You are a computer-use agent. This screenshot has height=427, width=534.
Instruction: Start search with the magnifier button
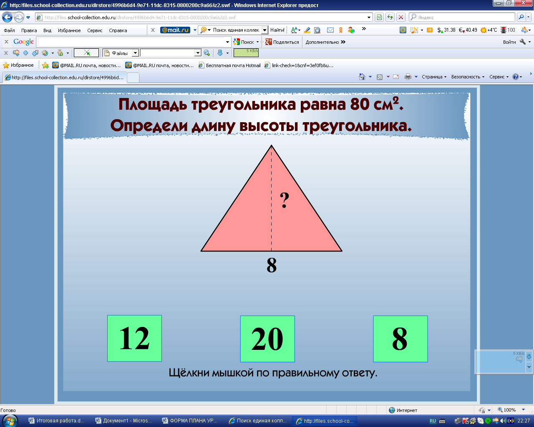tap(521, 17)
